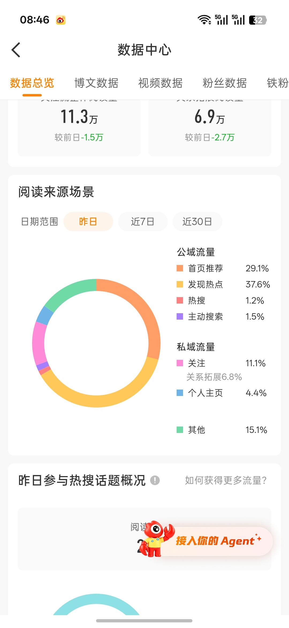This screenshot has width=289, height=628.
Task: Open the 数据总览 tab
Action: (x=32, y=83)
